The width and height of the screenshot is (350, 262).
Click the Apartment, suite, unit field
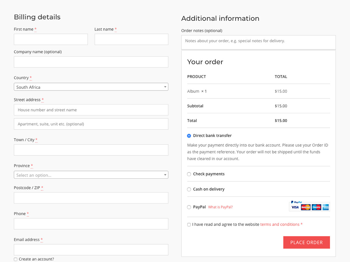tap(91, 124)
